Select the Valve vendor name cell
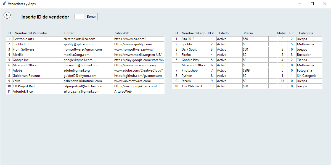The width and height of the screenshot is (331, 165). pyautogui.click(x=38, y=81)
